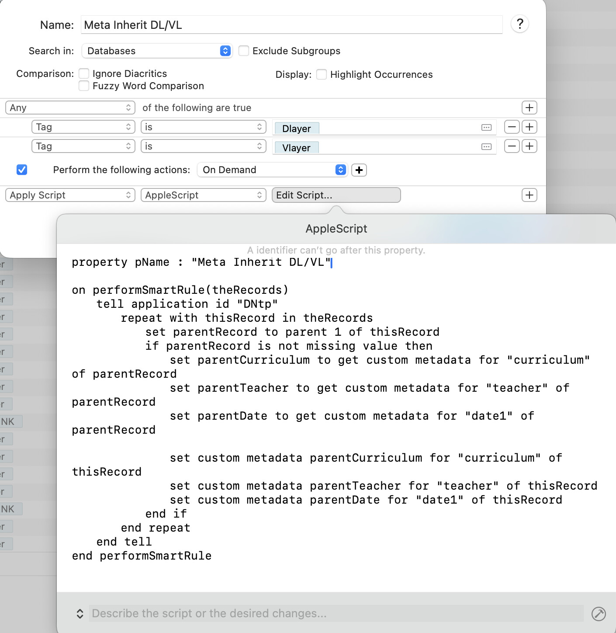Open token options for the Vlayer field

coord(486,147)
